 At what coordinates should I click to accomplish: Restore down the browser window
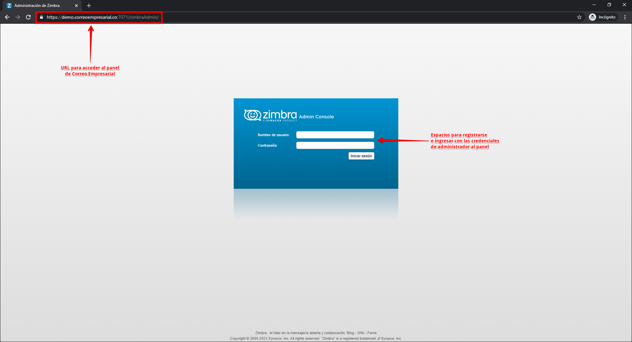[x=609, y=5]
